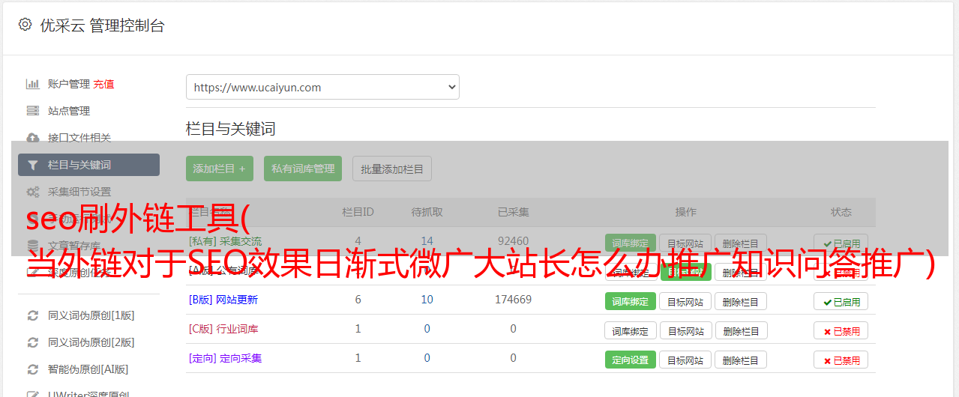
Task: Click pending count 10 for 网站更新
Action: coord(427,300)
